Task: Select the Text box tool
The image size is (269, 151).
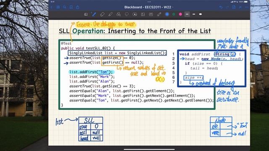Action: pos(151,14)
